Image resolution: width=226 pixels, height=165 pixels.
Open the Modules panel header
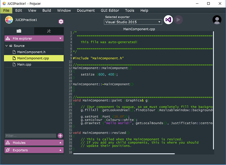pos(34,142)
